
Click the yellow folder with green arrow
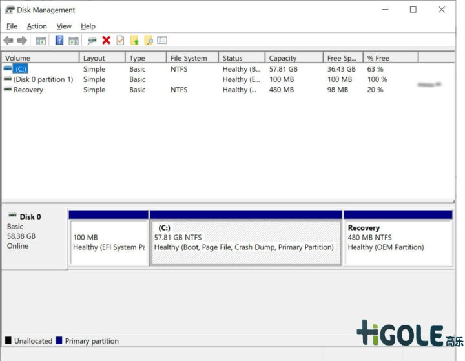pos(134,41)
